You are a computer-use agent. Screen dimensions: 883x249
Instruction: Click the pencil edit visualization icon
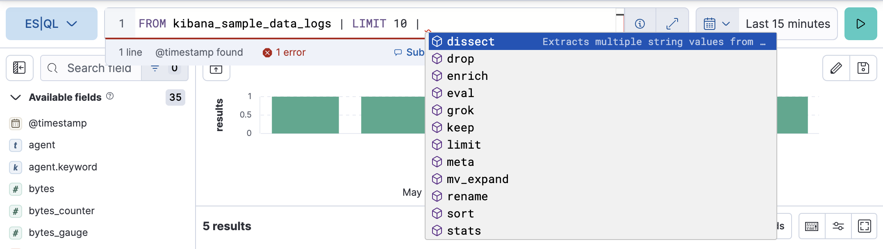click(836, 68)
